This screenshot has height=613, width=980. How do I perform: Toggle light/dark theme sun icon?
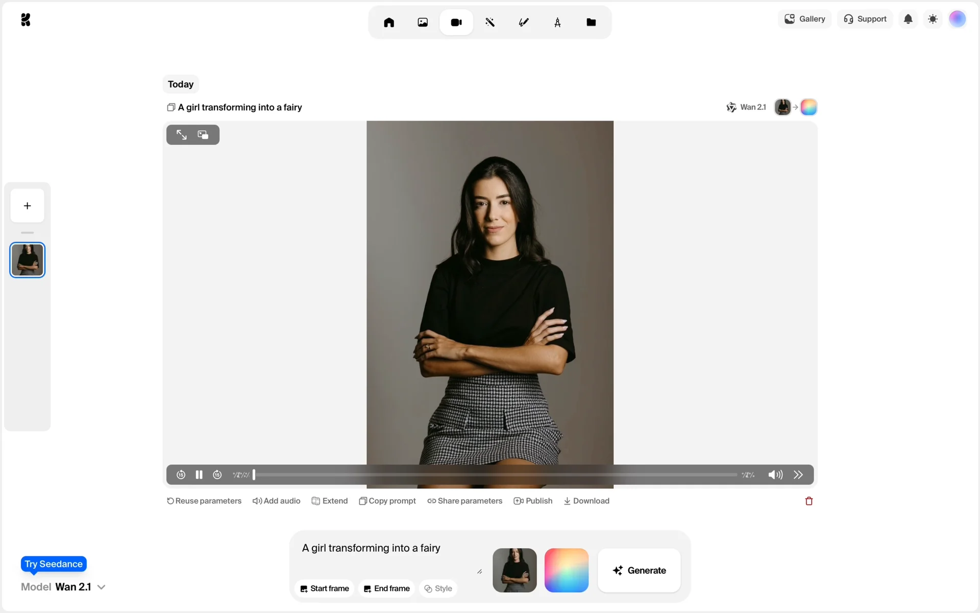coord(933,19)
